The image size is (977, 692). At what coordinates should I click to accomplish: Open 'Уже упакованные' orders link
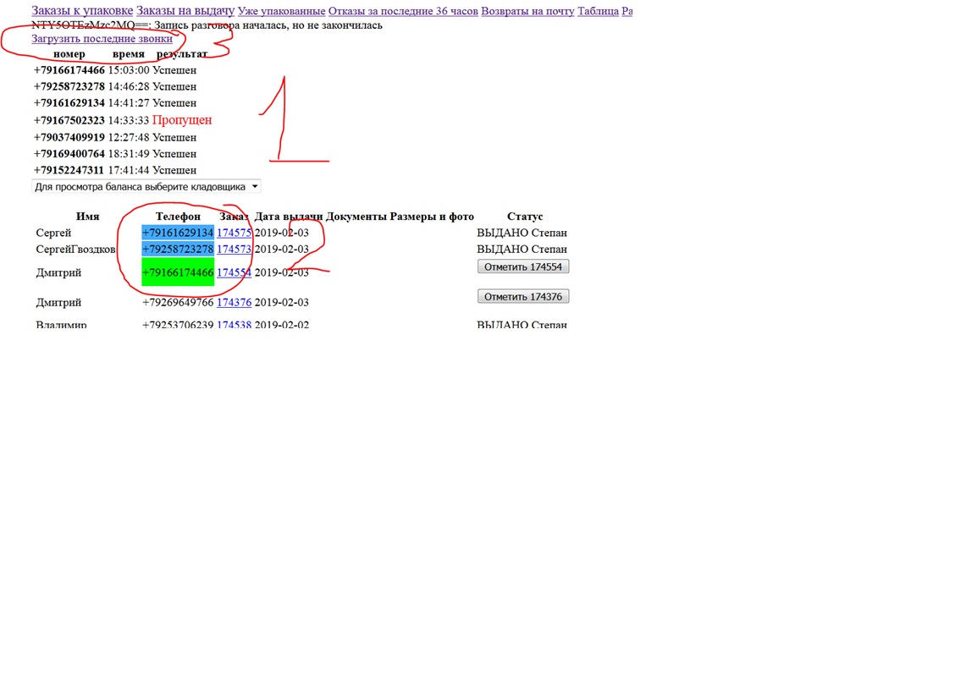pyautogui.click(x=281, y=11)
